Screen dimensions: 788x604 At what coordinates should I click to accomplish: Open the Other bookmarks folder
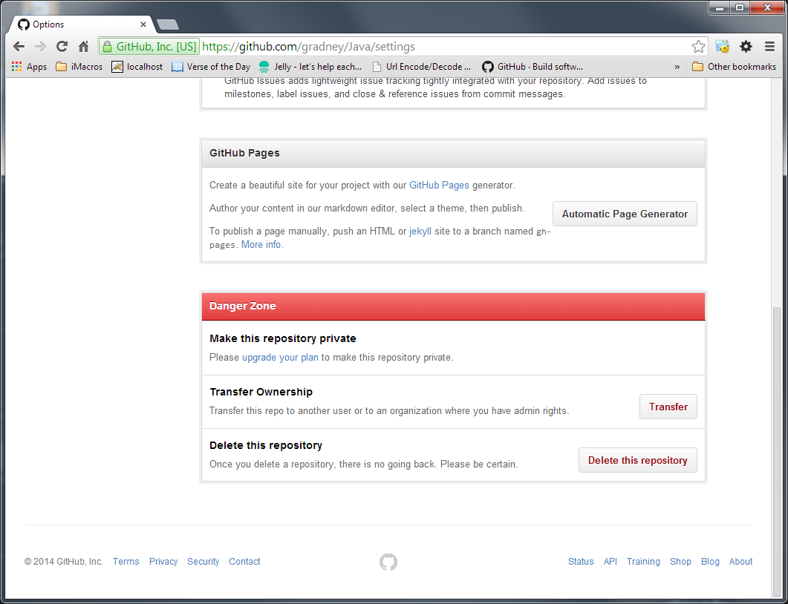pyautogui.click(x=734, y=66)
